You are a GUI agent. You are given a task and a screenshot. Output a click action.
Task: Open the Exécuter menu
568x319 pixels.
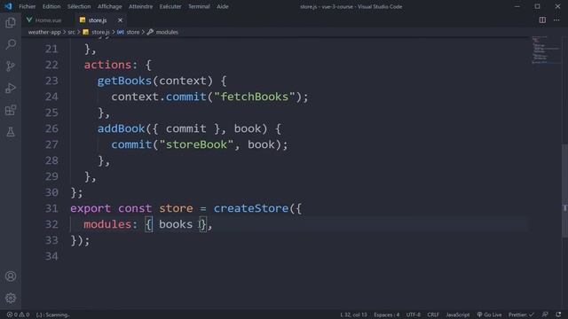click(x=170, y=6)
